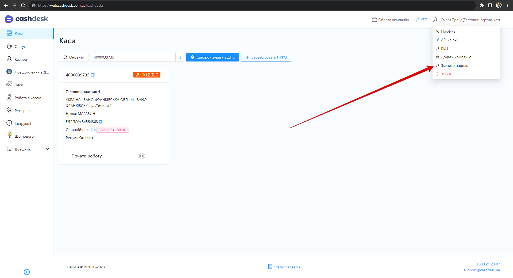Select Змінити пароль from user menu
513x278 pixels.
click(x=454, y=66)
